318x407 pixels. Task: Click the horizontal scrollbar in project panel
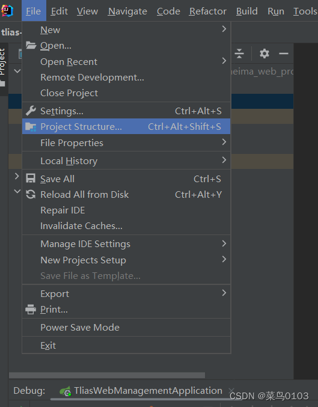tap(106, 375)
